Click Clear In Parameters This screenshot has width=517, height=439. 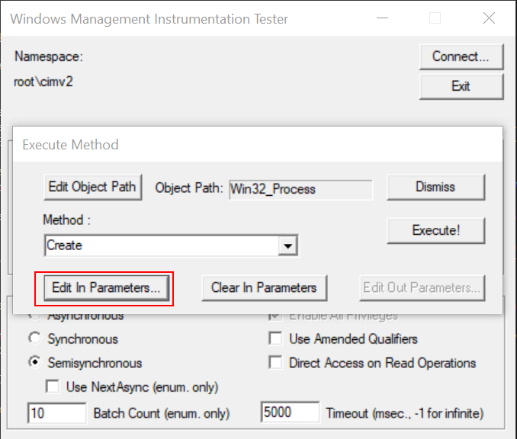click(x=264, y=287)
